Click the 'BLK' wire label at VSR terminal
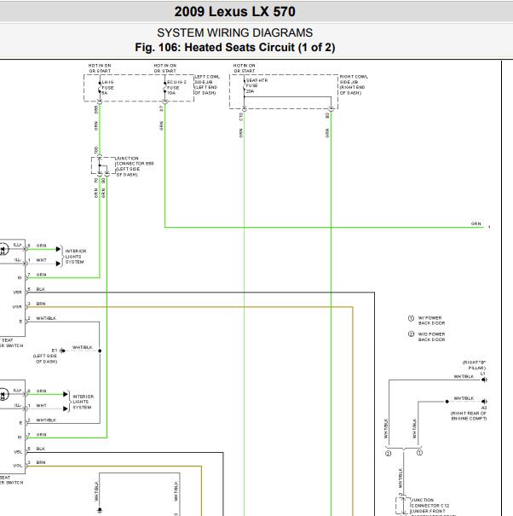Viewport: 513px width, 516px height. coord(40,289)
